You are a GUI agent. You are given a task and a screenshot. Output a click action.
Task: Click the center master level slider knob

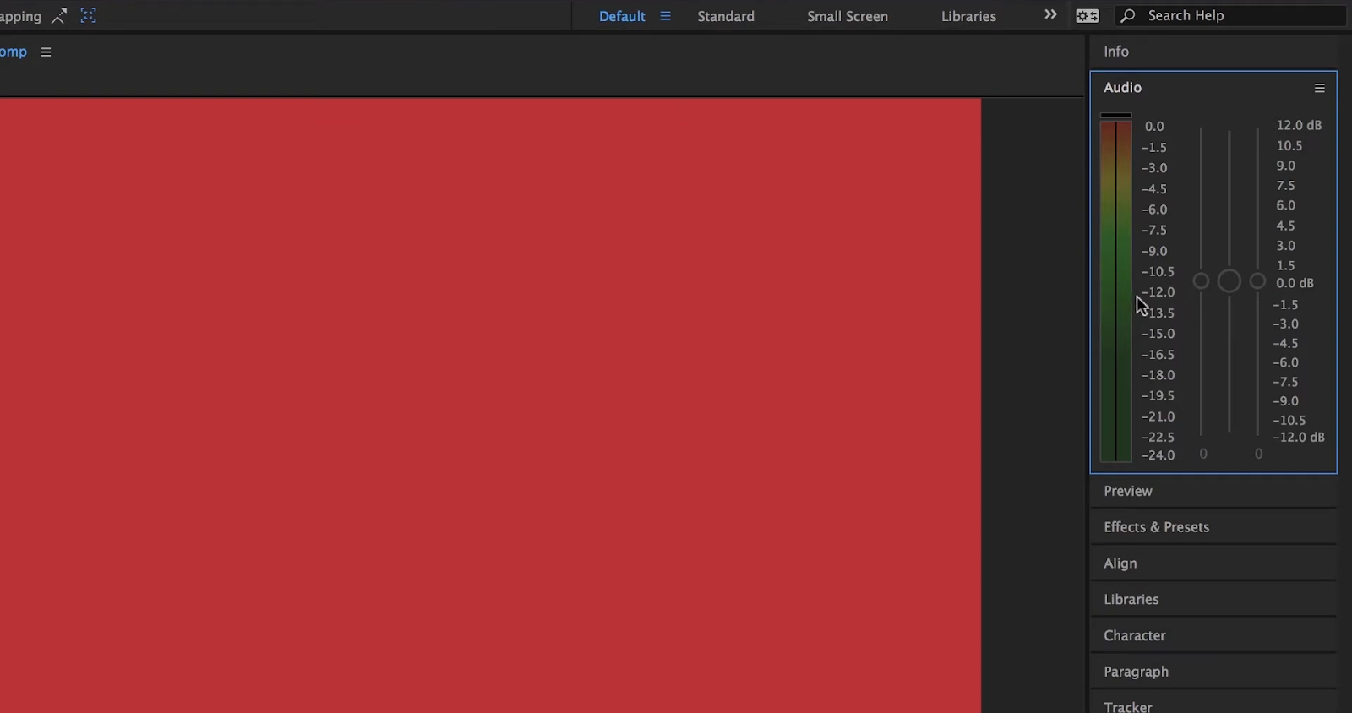(1229, 281)
